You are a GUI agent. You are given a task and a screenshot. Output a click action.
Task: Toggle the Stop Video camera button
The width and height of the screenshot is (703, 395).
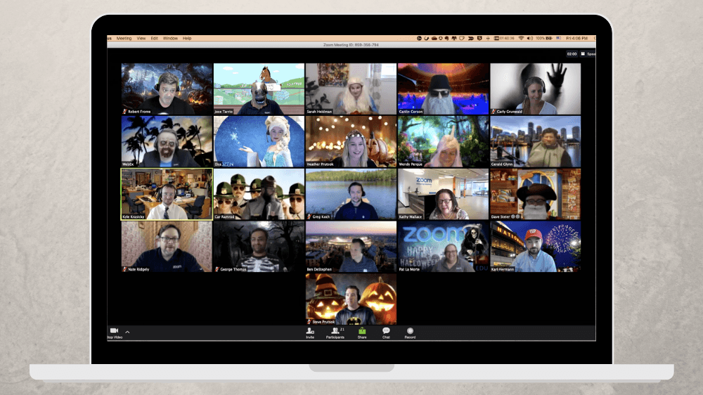coord(114,331)
